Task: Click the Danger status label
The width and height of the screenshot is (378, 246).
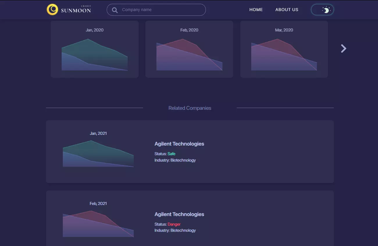Action: pos(174,224)
